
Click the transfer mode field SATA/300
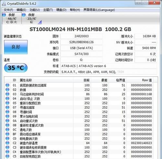[82, 54]
